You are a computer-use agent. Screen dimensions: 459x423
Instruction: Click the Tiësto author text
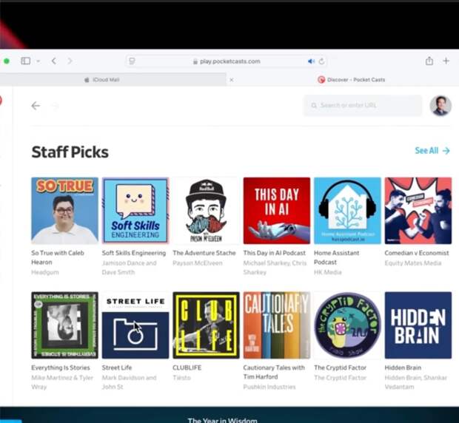coord(181,377)
